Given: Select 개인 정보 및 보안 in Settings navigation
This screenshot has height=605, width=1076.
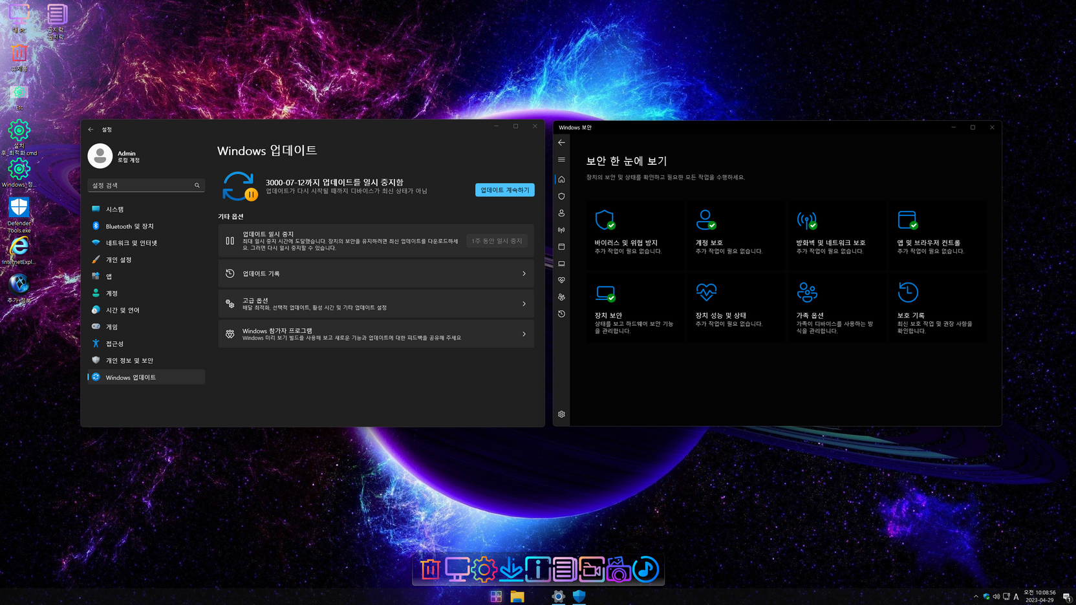Looking at the screenshot, I should tap(146, 361).
